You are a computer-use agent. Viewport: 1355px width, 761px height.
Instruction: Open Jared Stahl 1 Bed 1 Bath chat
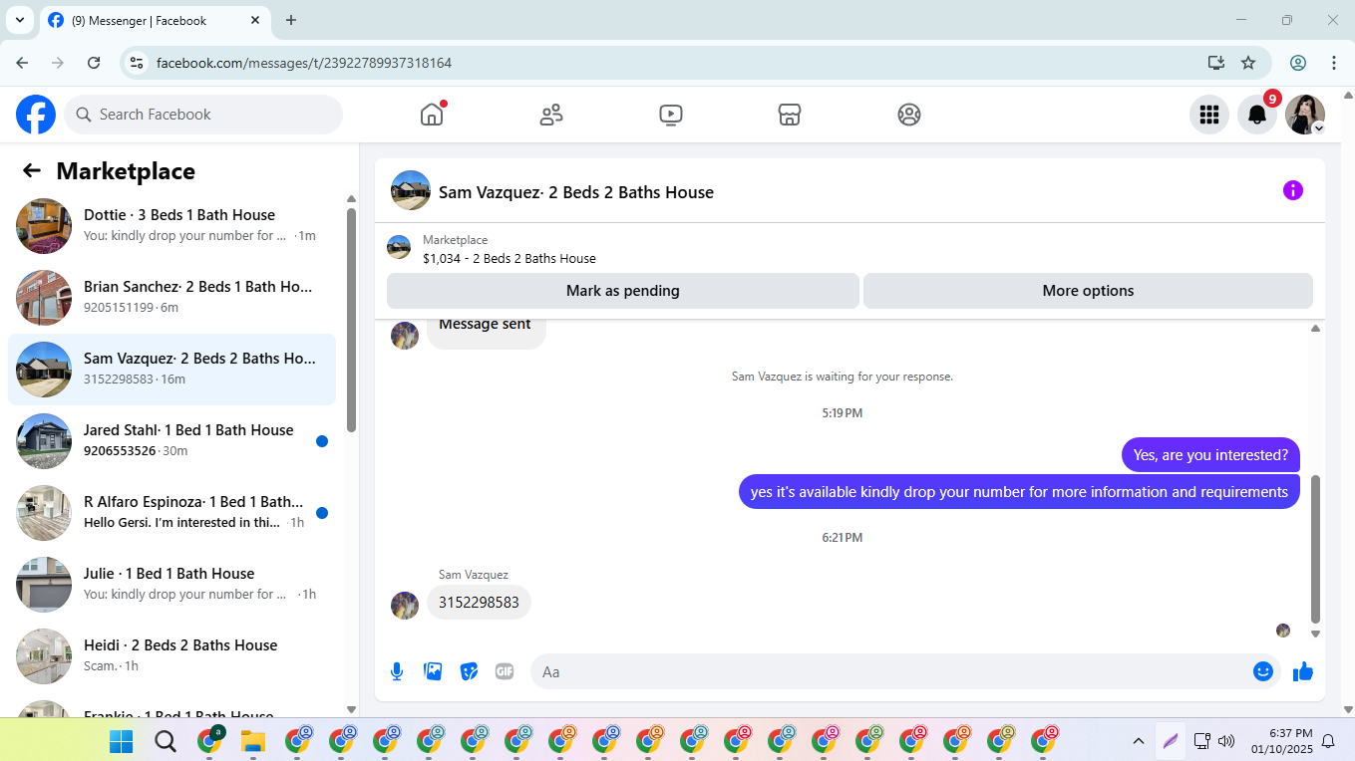click(x=171, y=441)
